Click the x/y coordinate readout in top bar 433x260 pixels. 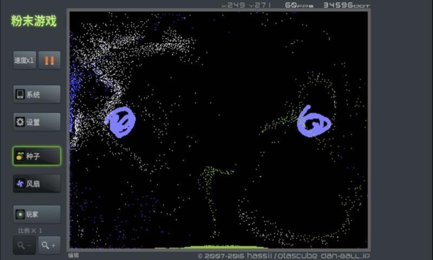pos(246,5)
